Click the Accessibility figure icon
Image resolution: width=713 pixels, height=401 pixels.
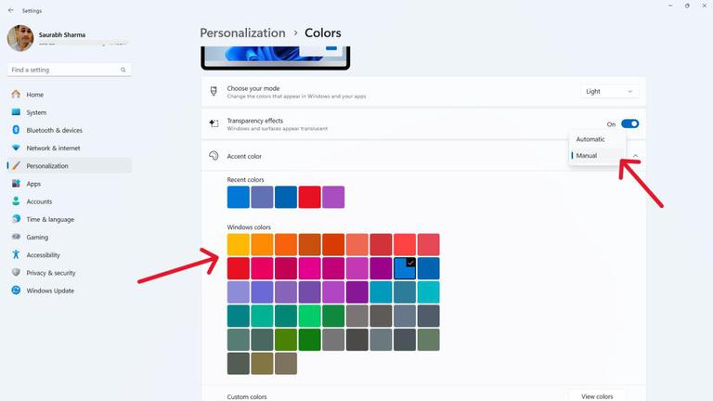(x=16, y=254)
